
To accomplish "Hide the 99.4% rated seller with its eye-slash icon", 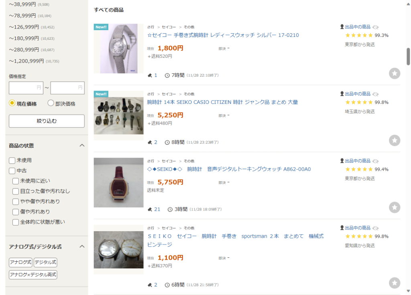I will pyautogui.click(x=376, y=161).
